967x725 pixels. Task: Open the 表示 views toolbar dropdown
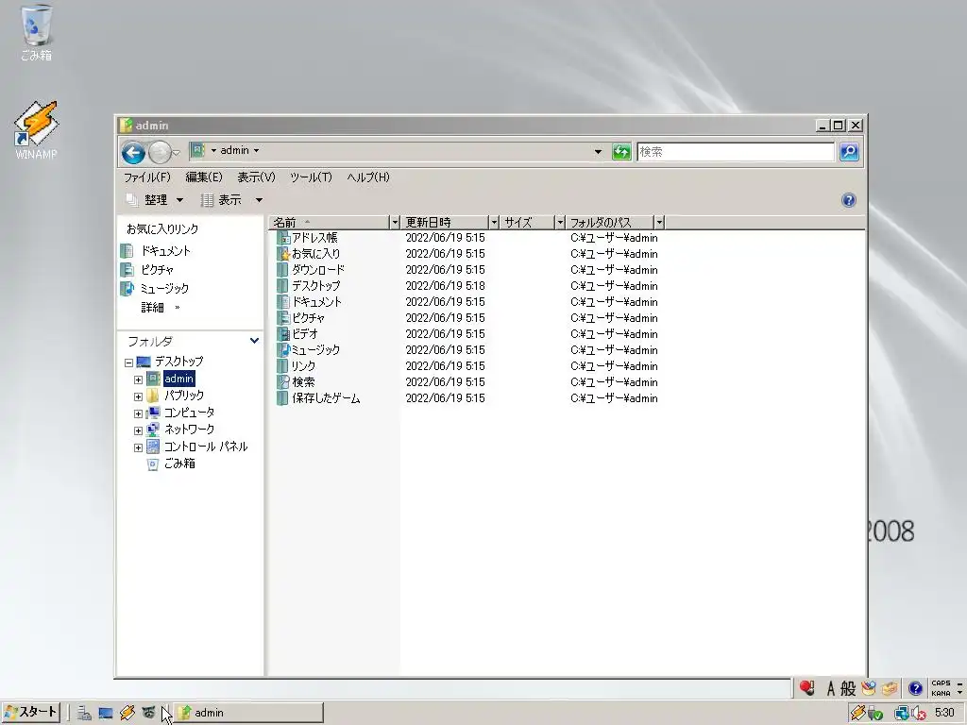[x=232, y=200]
